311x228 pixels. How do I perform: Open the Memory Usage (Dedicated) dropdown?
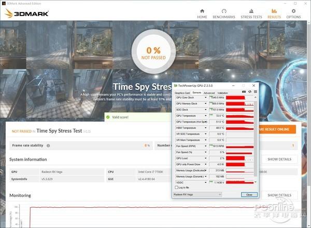pyautogui.click(x=205, y=170)
